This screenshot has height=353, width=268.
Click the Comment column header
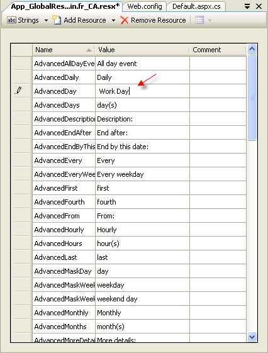click(x=218, y=50)
